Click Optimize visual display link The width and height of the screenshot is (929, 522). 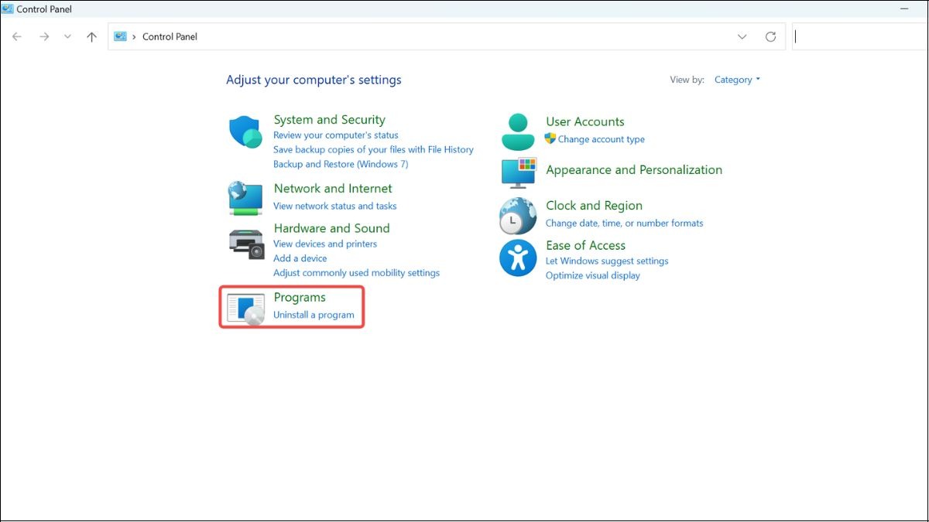coord(593,275)
